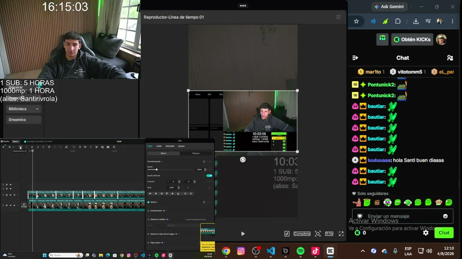Open Chrome from the taskbar
462x259 pixels.
(x=226, y=251)
